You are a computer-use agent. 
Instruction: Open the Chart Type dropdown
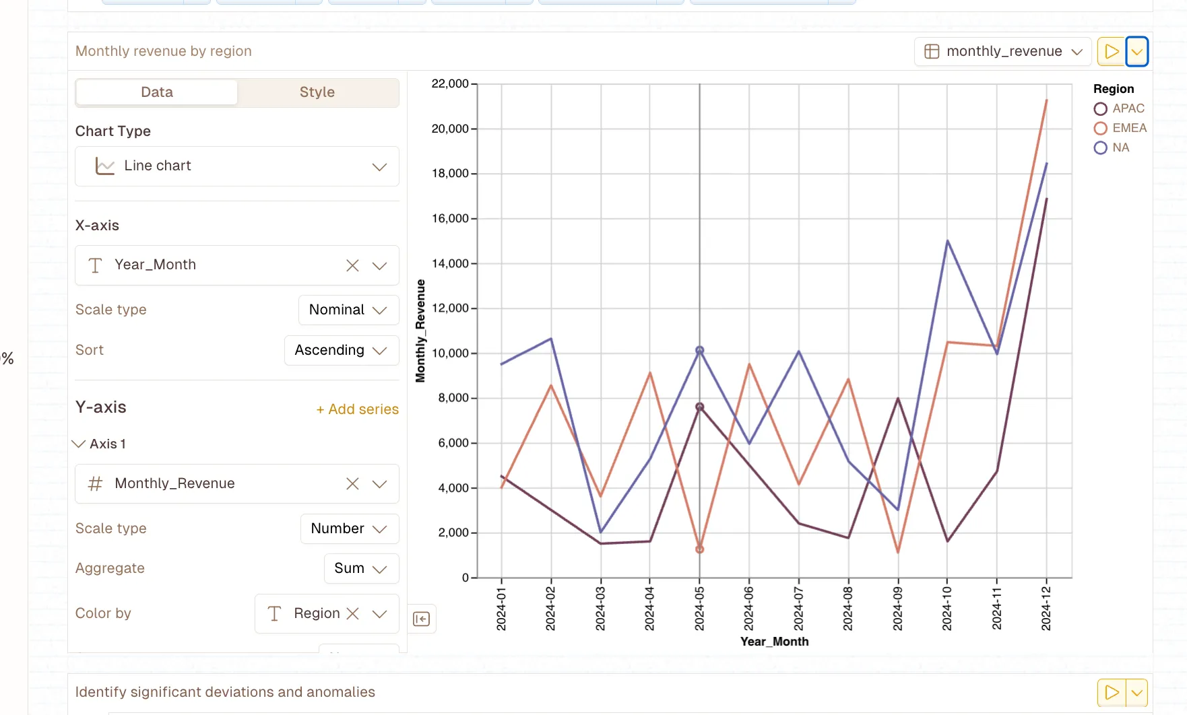[x=379, y=166]
